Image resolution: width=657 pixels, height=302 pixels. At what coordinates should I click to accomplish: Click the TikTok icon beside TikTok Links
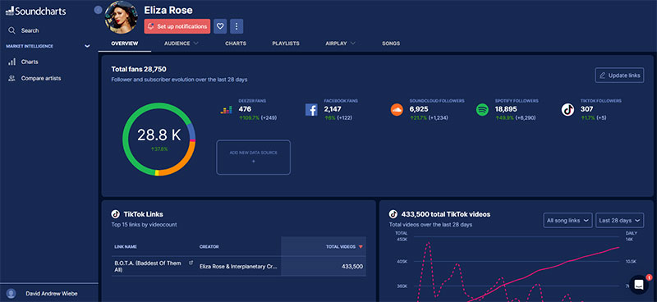click(x=115, y=214)
